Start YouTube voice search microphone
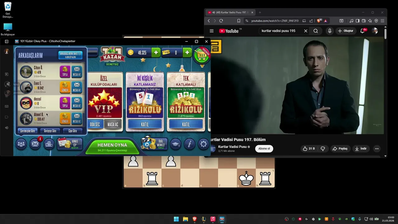Viewport: 398px width, 224px height. (330, 31)
